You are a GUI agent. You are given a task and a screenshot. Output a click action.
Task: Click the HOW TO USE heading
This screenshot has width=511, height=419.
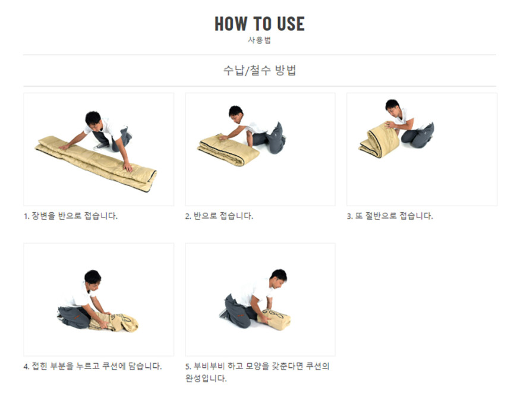260,24
